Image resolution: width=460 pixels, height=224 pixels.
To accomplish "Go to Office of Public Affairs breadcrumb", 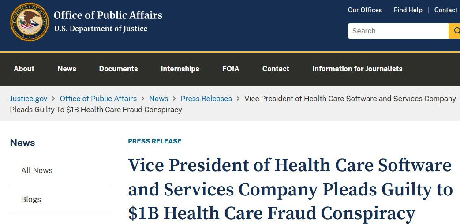I will (98, 99).
